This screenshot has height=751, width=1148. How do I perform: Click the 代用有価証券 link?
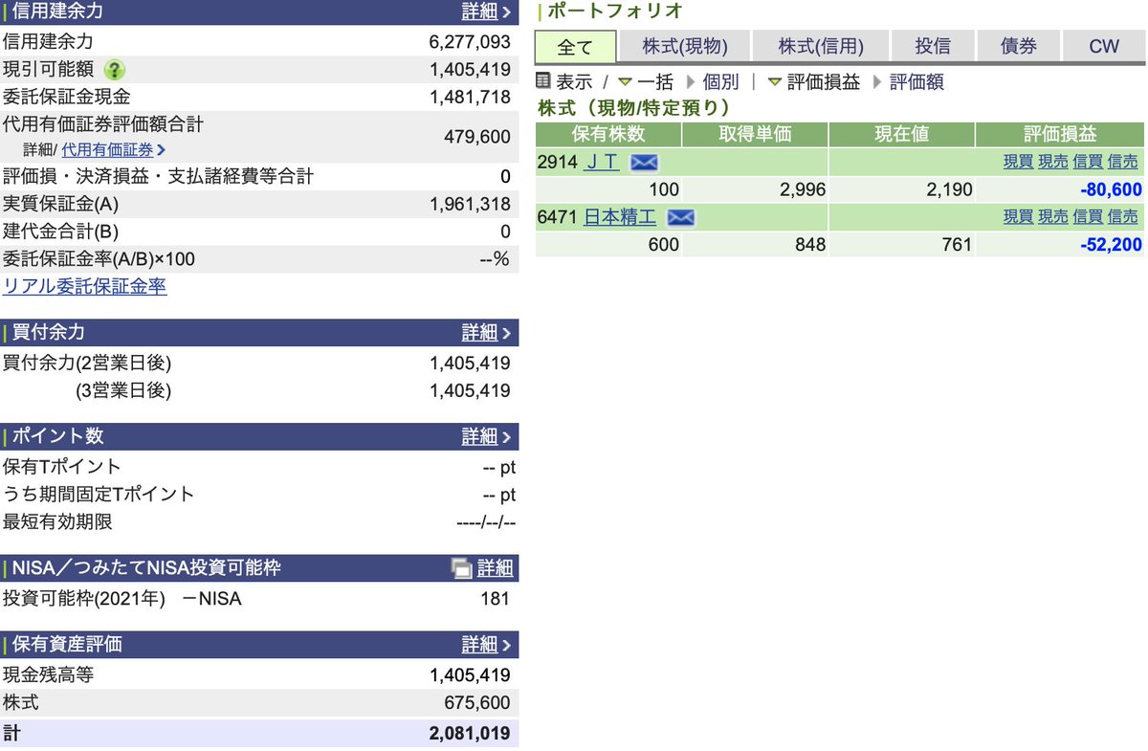[x=107, y=149]
